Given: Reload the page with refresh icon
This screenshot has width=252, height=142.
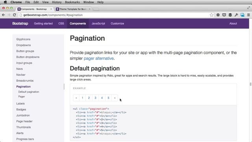Looking at the screenshot, I should (14, 15).
